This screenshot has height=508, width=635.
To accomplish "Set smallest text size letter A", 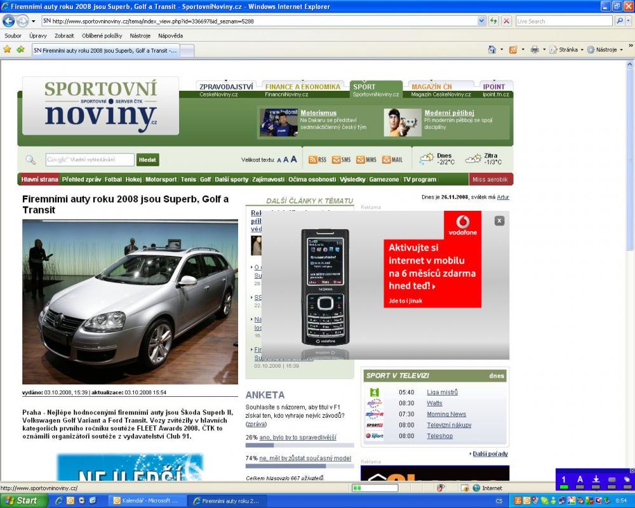I will click(x=279, y=161).
